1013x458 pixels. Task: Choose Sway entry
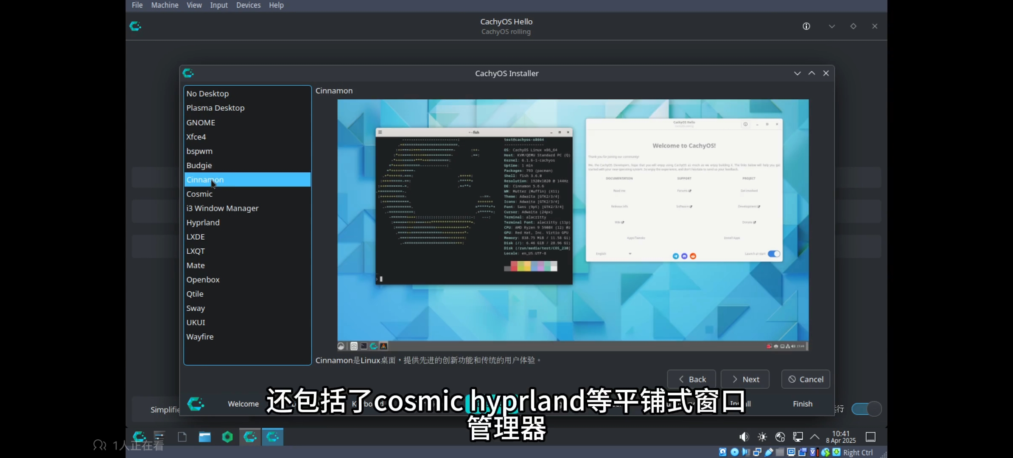(x=247, y=308)
